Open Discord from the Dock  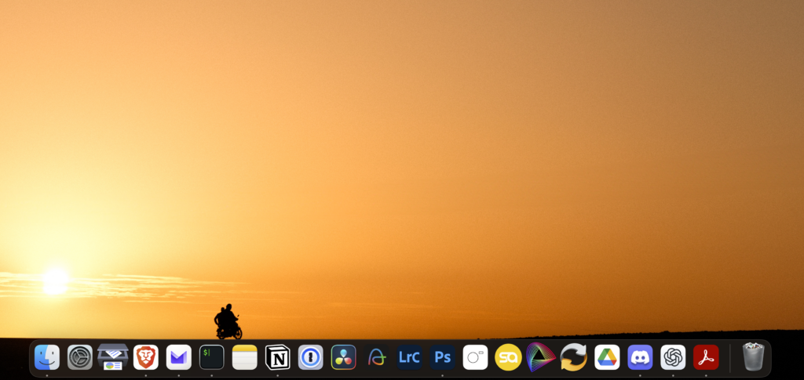640,357
